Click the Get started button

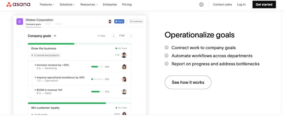(x=264, y=5)
